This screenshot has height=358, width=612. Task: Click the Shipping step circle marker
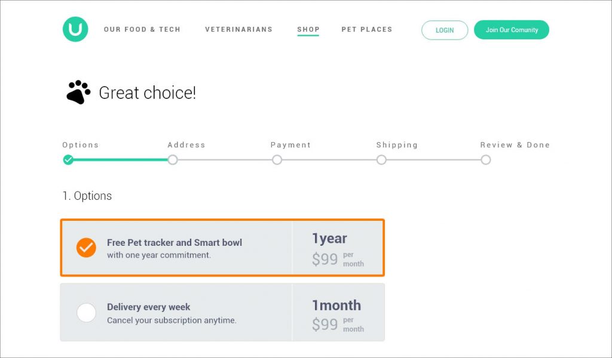pyautogui.click(x=381, y=159)
